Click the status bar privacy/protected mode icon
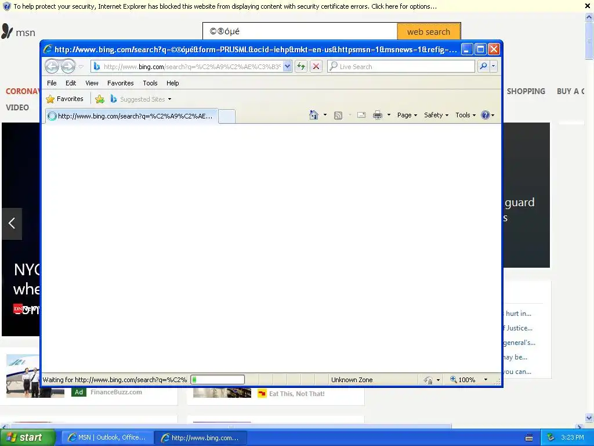This screenshot has height=446, width=594. coord(429,380)
